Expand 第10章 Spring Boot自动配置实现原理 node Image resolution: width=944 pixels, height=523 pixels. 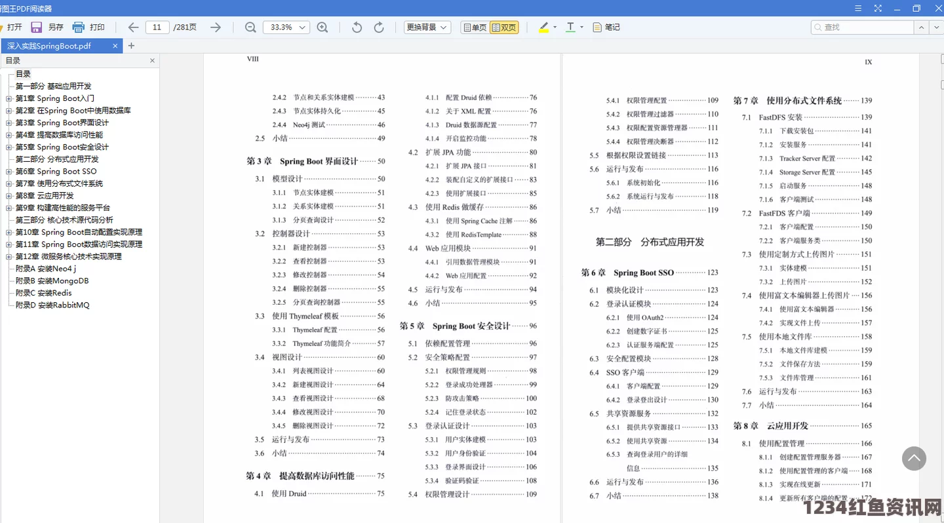coord(9,232)
